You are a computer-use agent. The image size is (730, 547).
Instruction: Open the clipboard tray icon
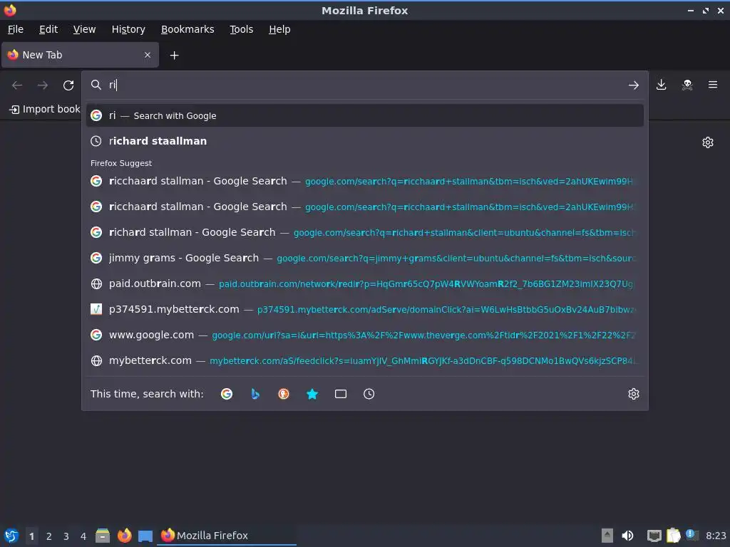coord(673,536)
